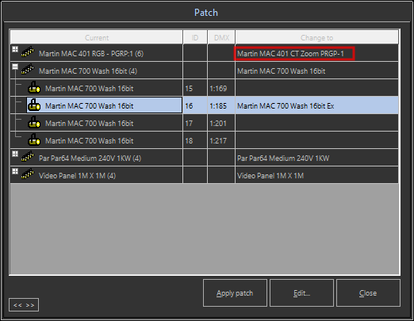The height and width of the screenshot is (321, 414).
Task: Click the Current column header
Action: pyautogui.click(x=97, y=37)
